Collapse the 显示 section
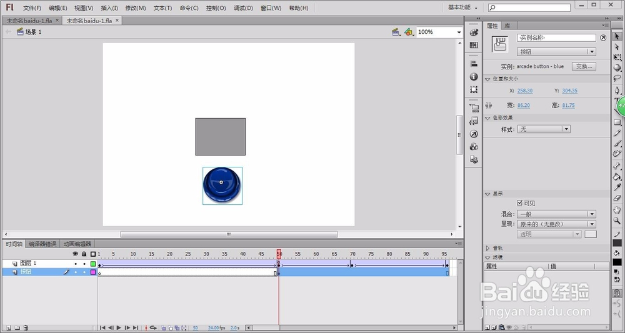This screenshot has width=625, height=333. (487, 194)
